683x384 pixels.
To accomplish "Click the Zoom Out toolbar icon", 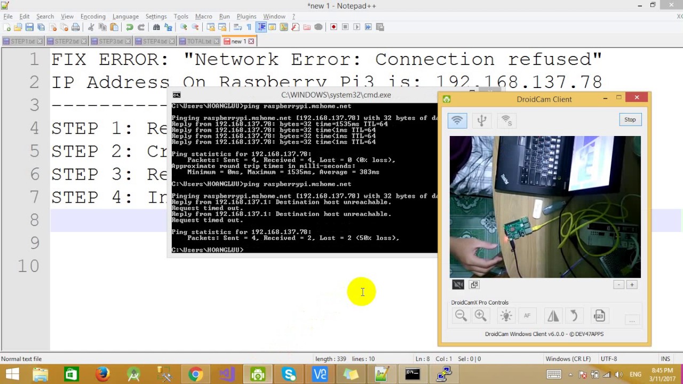I will coord(195,27).
